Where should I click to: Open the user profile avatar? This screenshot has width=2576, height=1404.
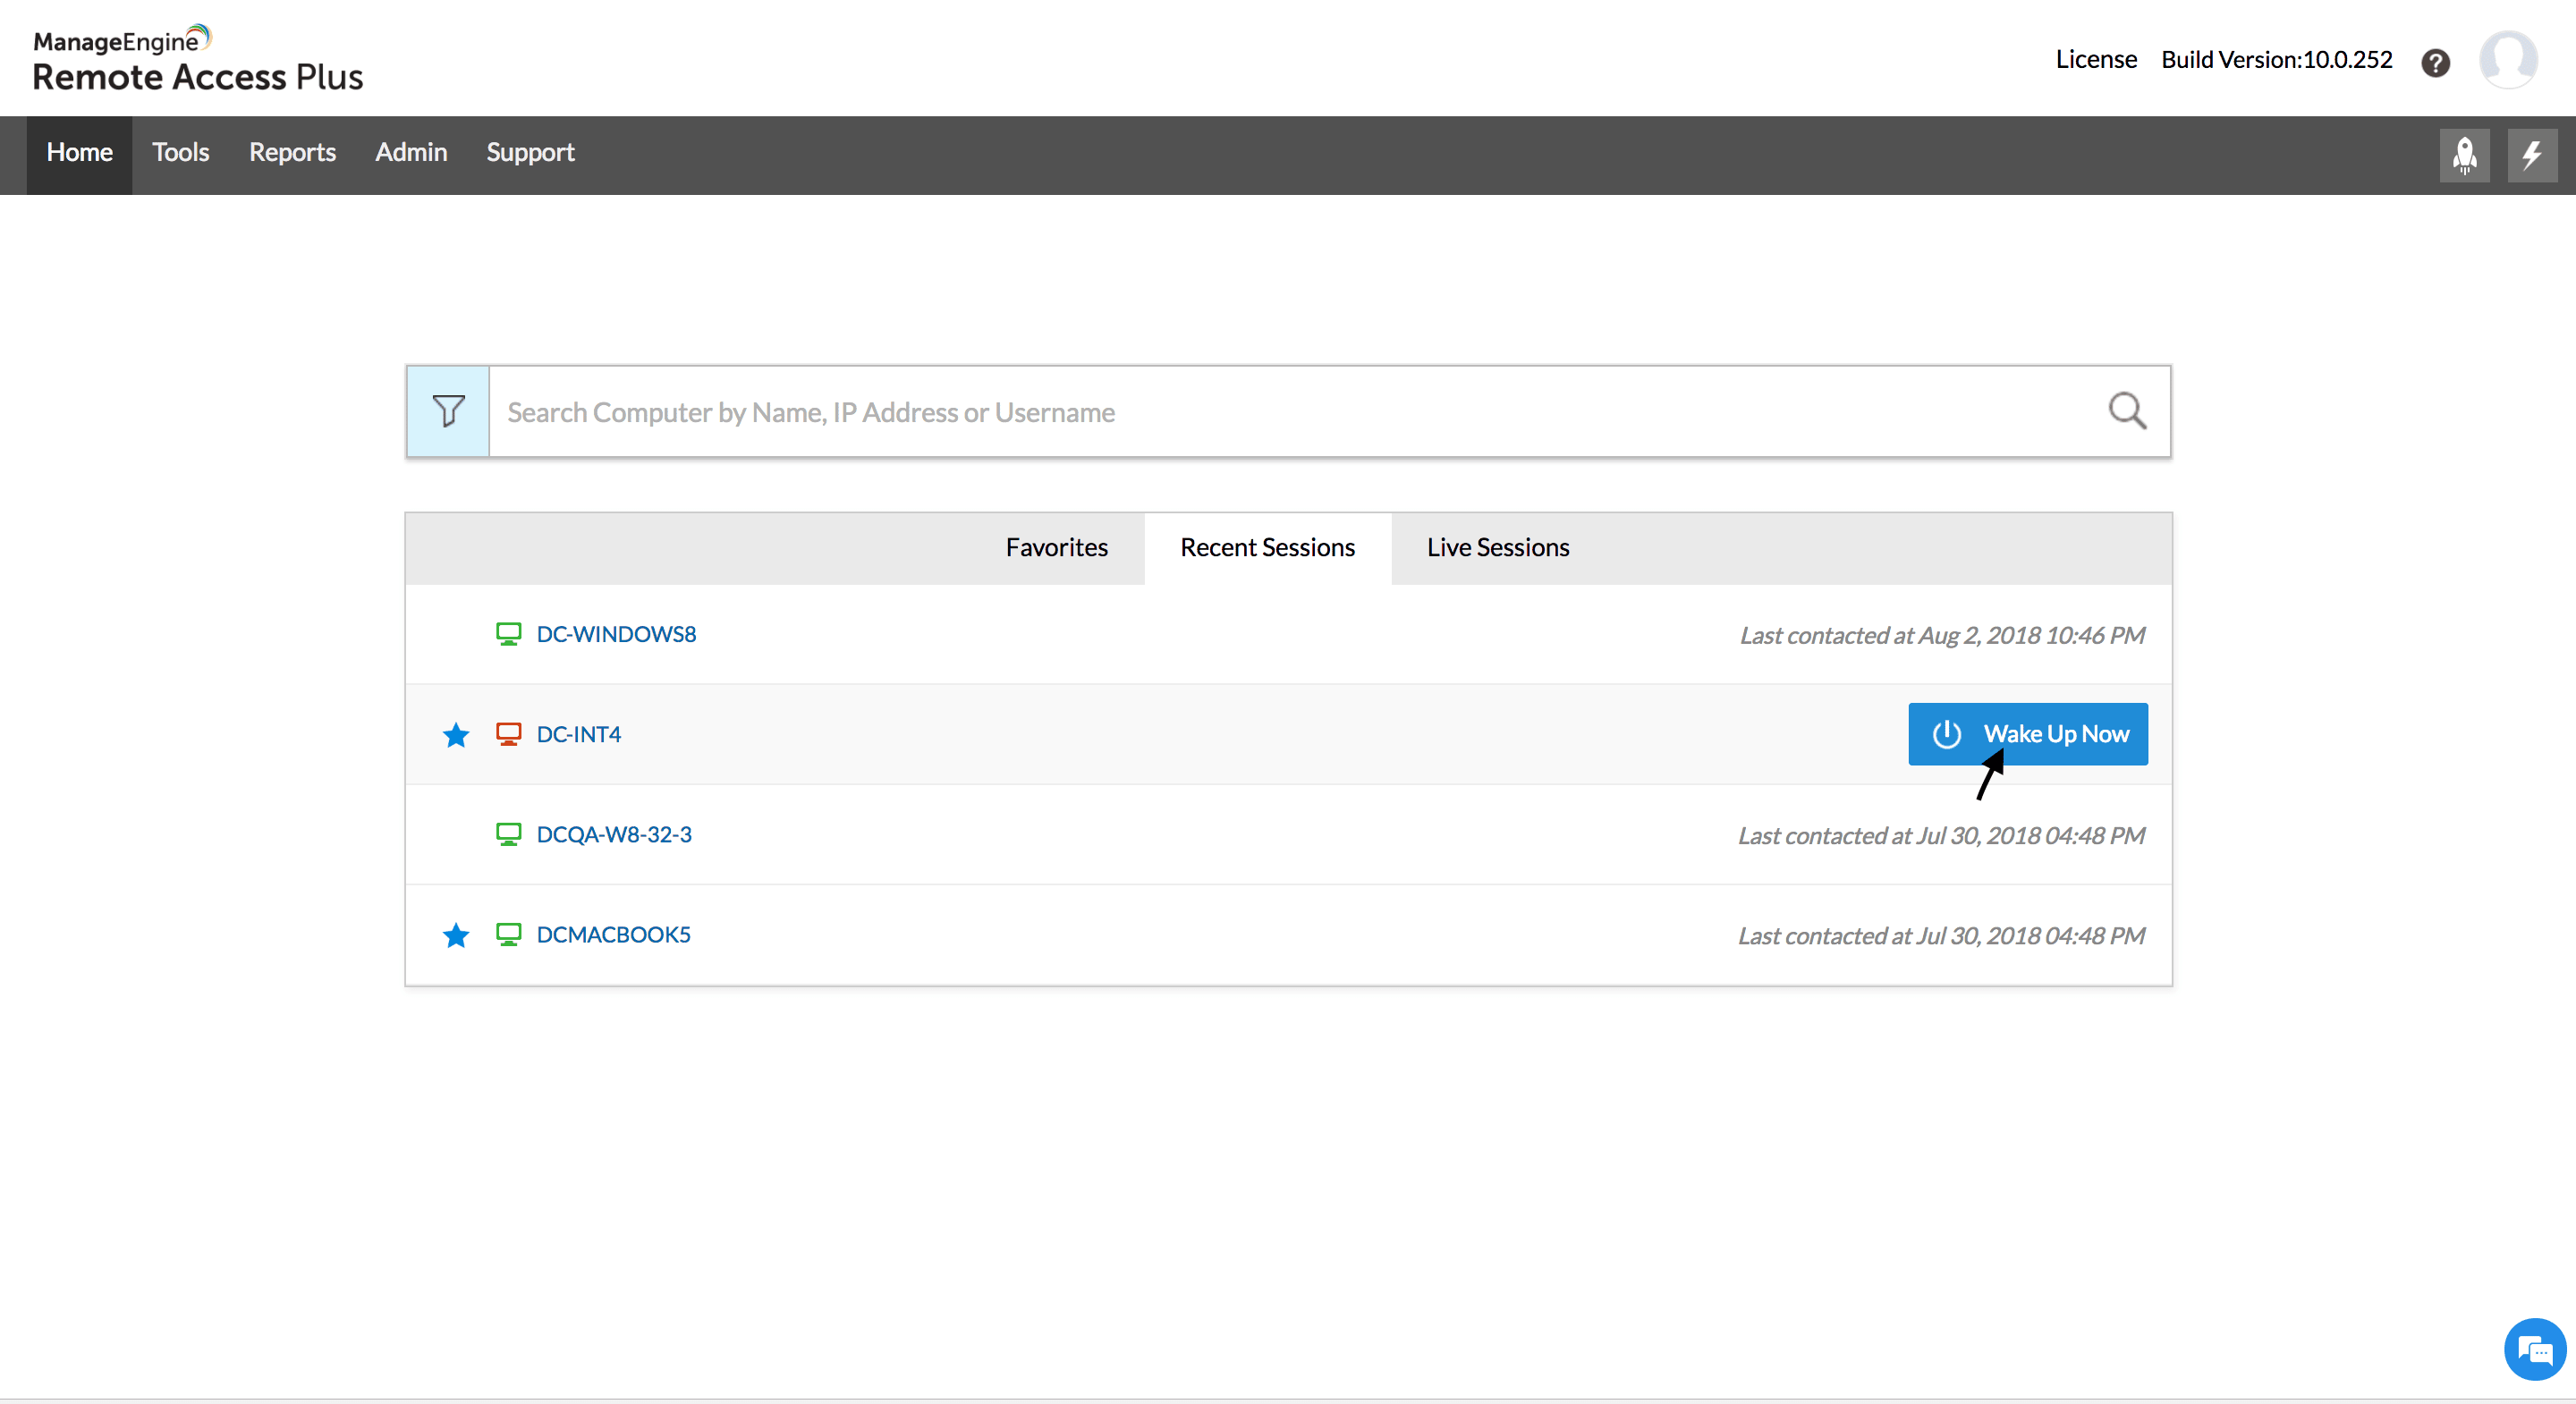(x=2508, y=60)
